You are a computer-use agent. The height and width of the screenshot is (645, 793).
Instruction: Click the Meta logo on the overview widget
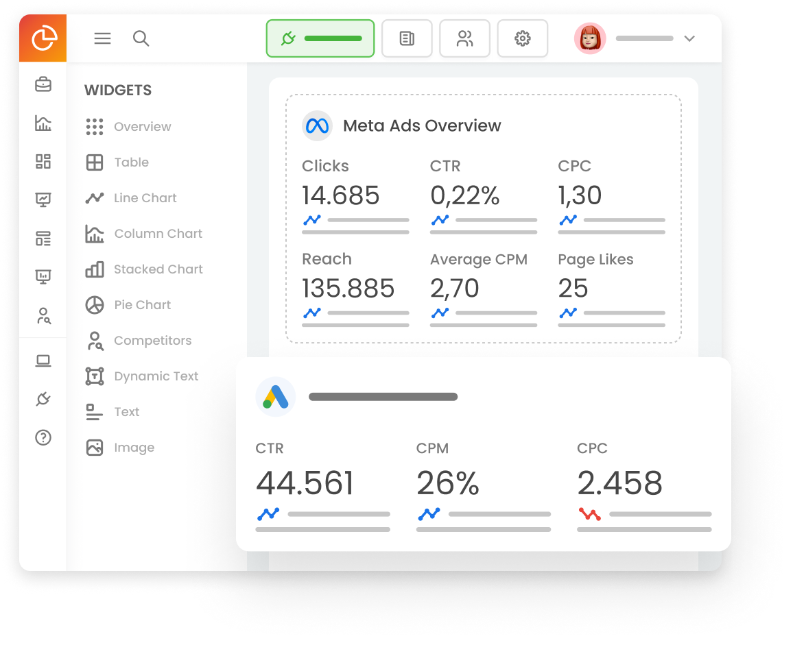click(317, 125)
